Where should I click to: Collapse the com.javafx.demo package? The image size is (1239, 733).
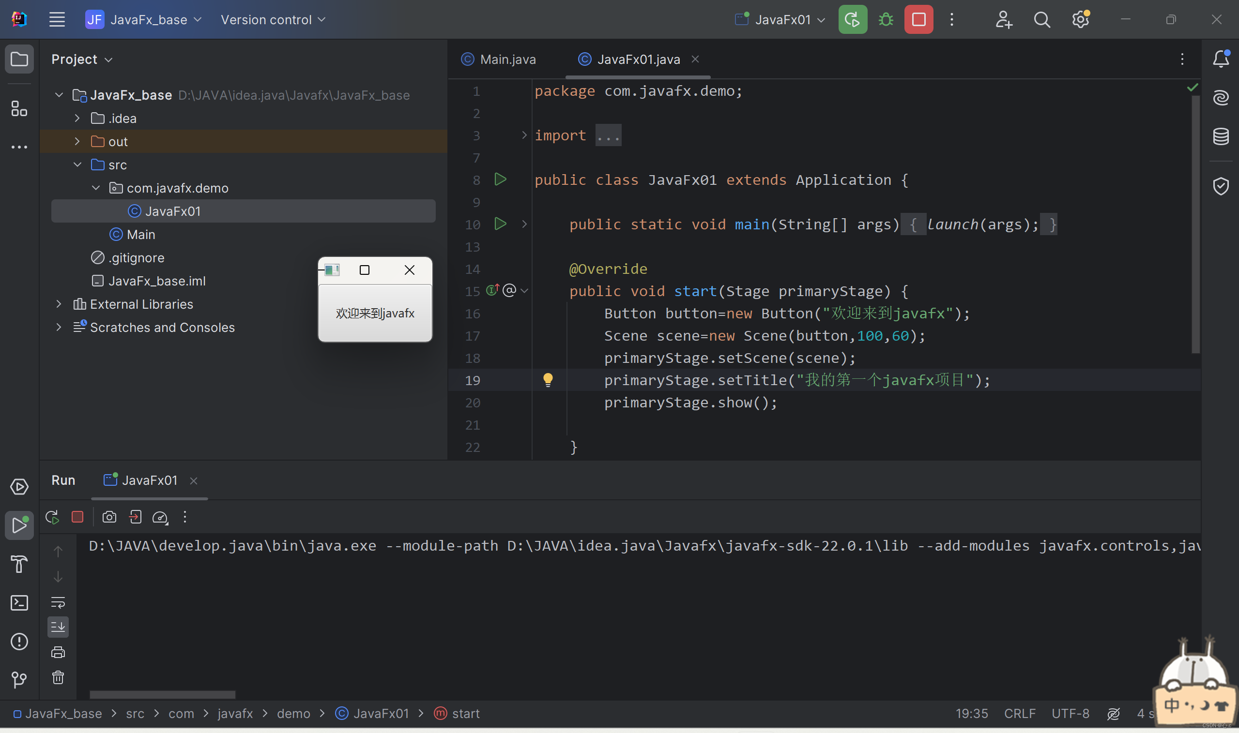tap(96, 188)
